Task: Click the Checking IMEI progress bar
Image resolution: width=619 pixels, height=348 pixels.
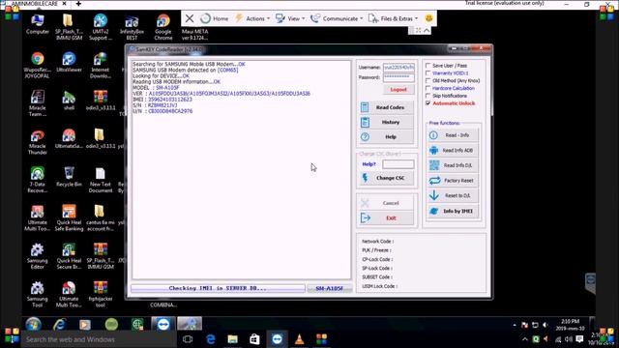Action: click(218, 288)
